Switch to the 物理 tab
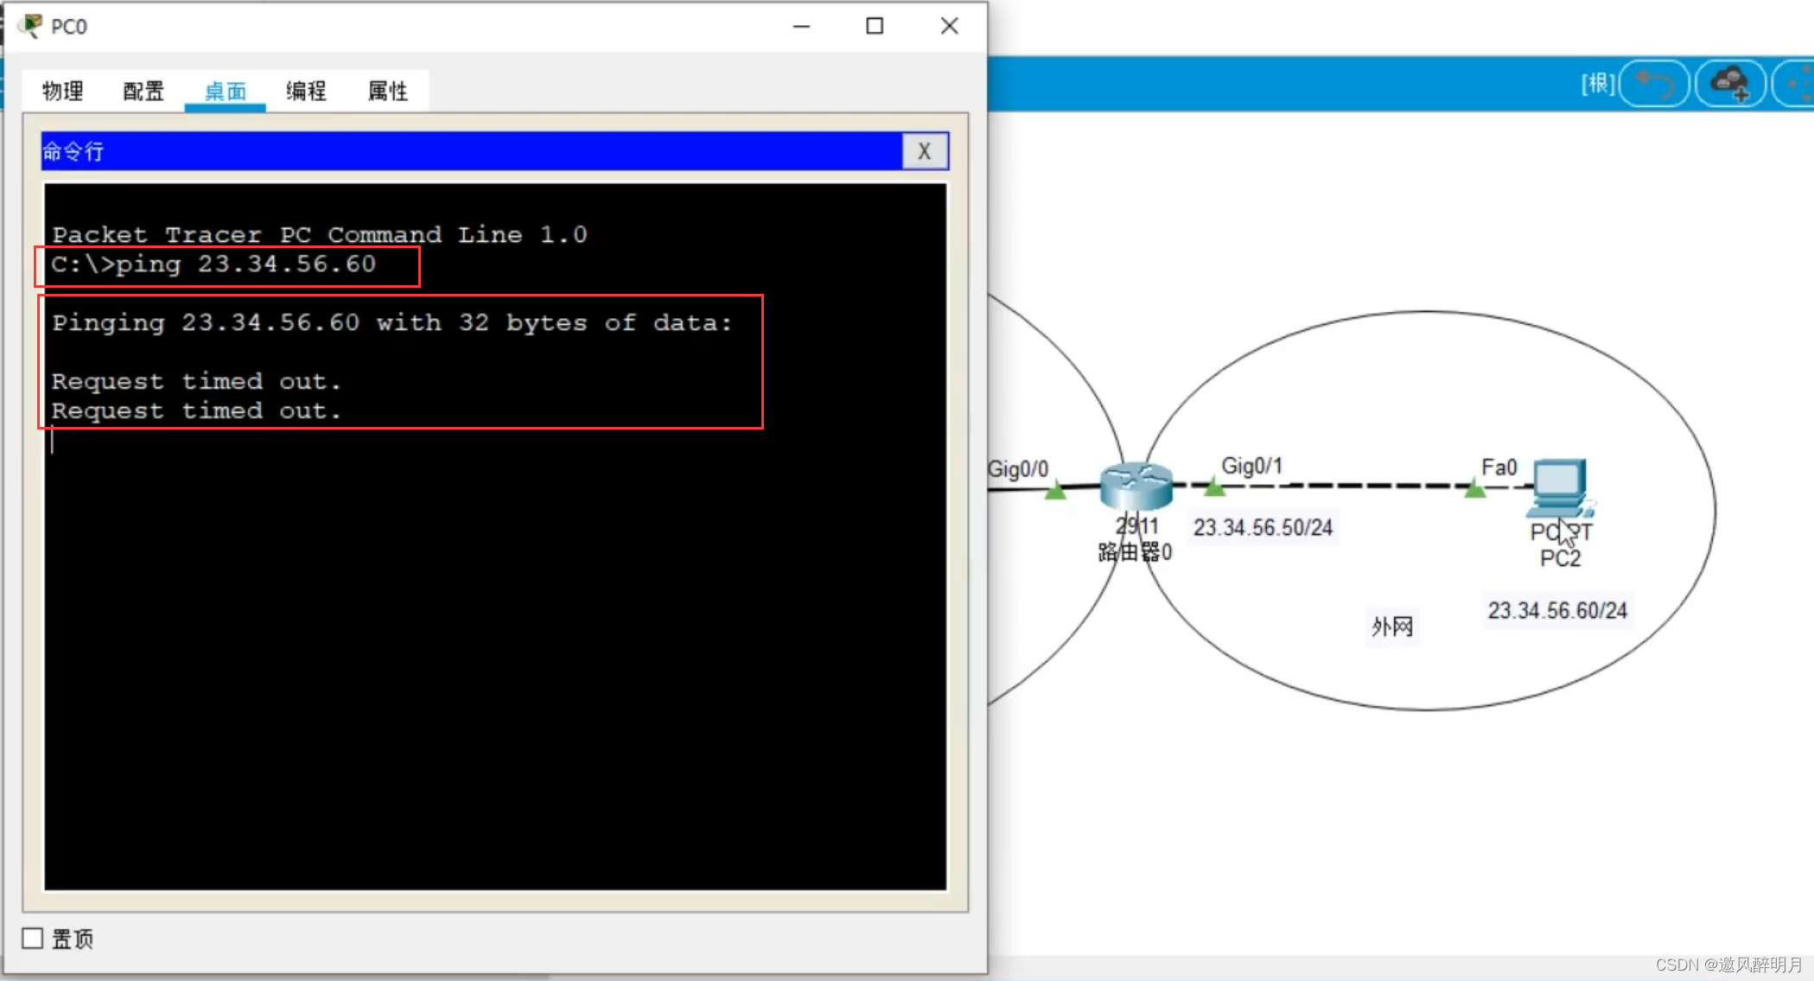Screen dimensions: 1814x981 pyautogui.click(x=62, y=91)
